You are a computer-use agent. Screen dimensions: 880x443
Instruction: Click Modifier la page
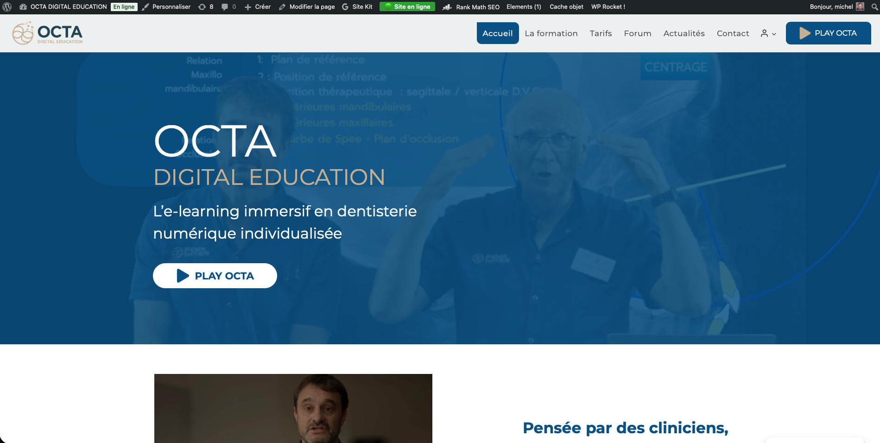tap(307, 7)
